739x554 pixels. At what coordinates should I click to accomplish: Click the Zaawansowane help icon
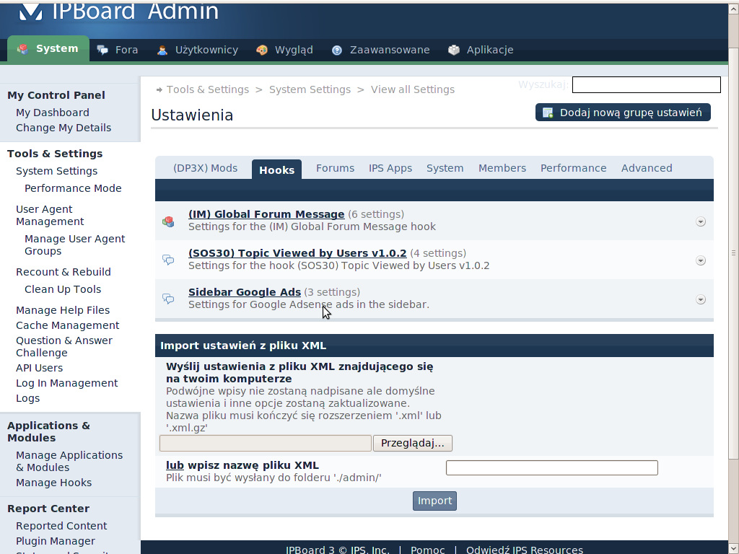(337, 50)
